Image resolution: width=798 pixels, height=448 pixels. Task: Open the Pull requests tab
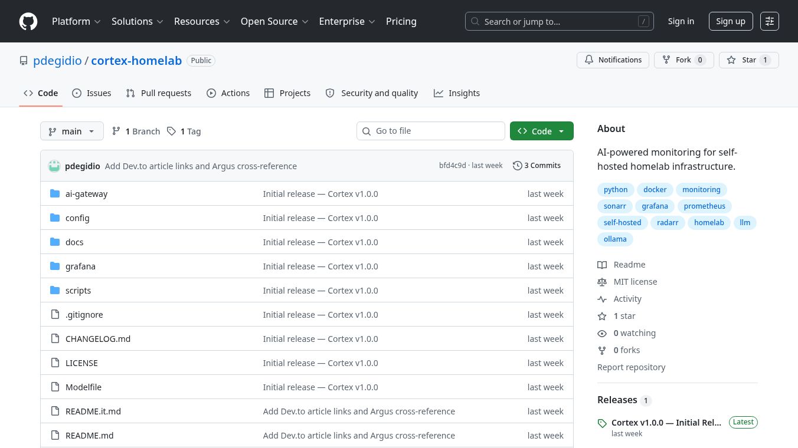pyautogui.click(x=159, y=93)
